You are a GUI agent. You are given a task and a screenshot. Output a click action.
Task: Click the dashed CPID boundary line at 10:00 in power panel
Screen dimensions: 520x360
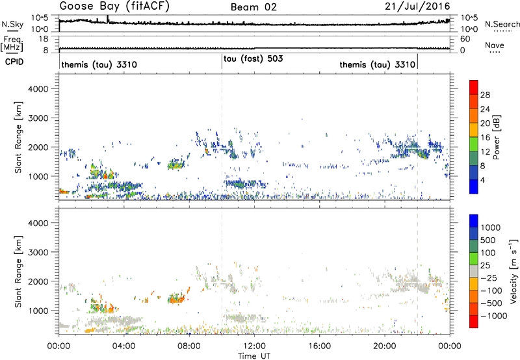tap(222, 137)
